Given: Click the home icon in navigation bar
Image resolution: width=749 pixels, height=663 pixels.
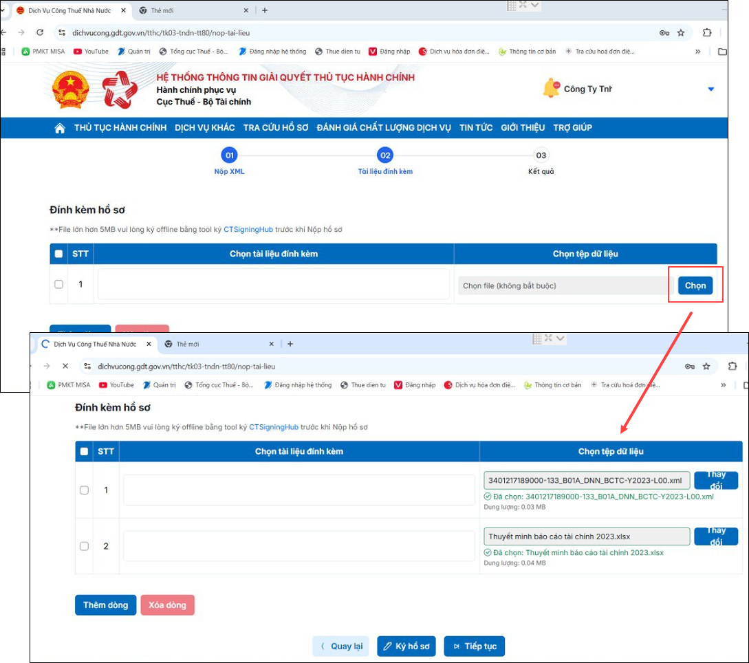Looking at the screenshot, I should (60, 128).
